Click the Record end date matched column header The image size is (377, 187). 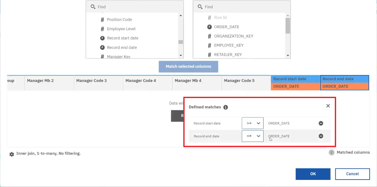point(345,79)
